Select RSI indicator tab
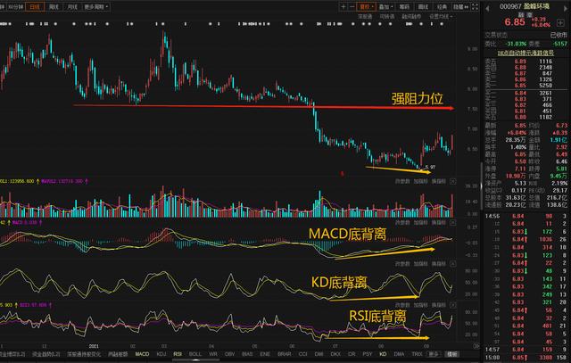Viewport: 571px width, 363px height. (178, 354)
